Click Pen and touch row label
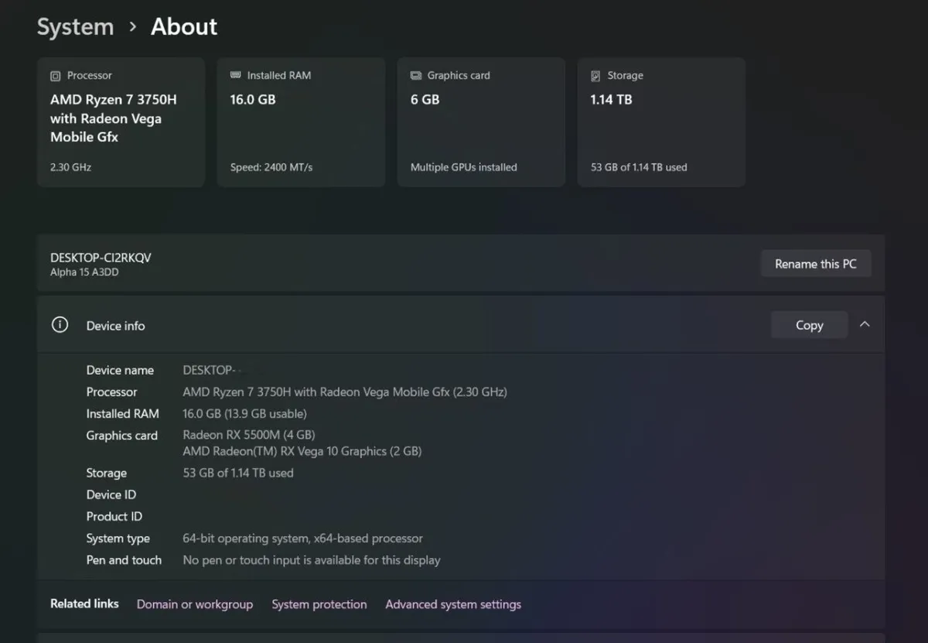Viewport: 928px width, 643px height. click(124, 559)
